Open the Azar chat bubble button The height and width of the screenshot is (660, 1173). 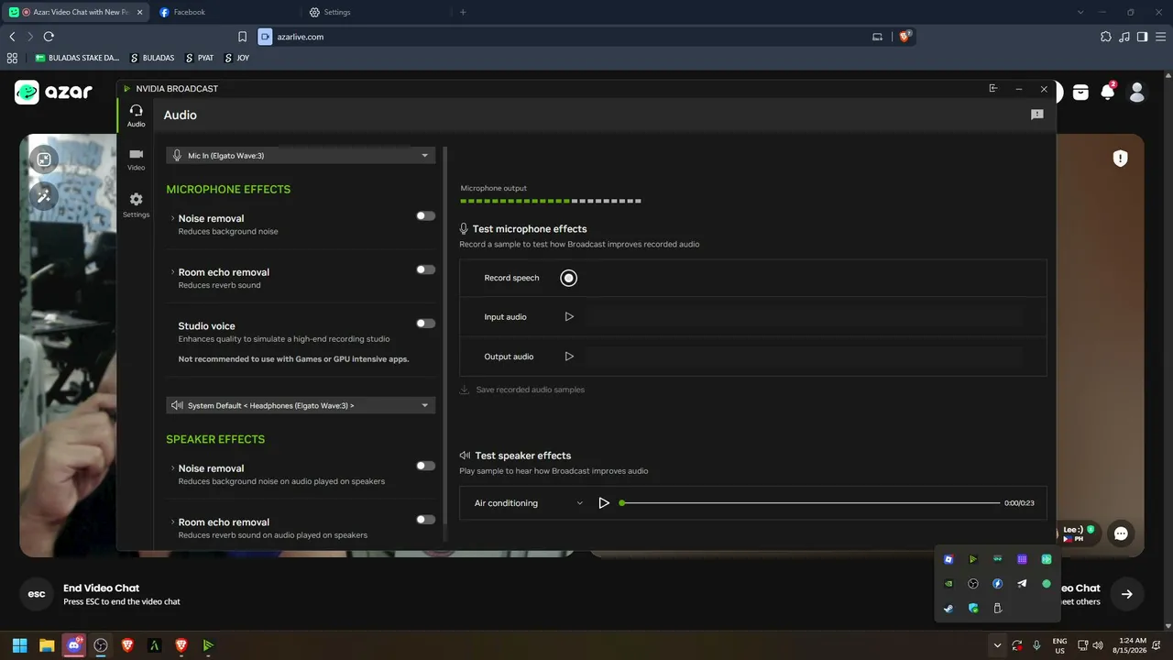point(1121,533)
